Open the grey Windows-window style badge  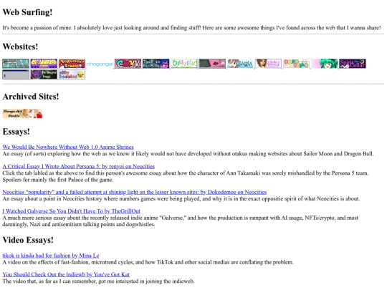[16, 74]
